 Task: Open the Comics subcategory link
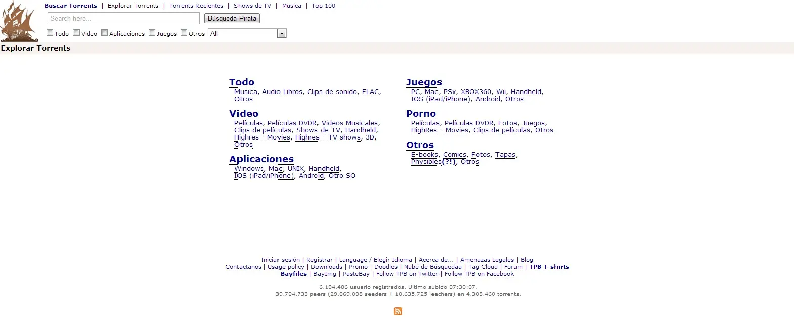455,155
